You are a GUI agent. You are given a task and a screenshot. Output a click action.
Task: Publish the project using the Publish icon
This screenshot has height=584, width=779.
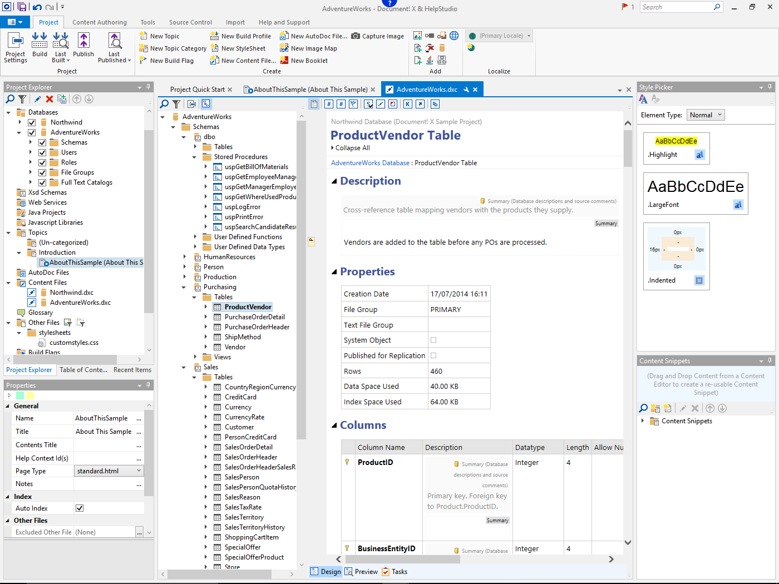[83, 45]
